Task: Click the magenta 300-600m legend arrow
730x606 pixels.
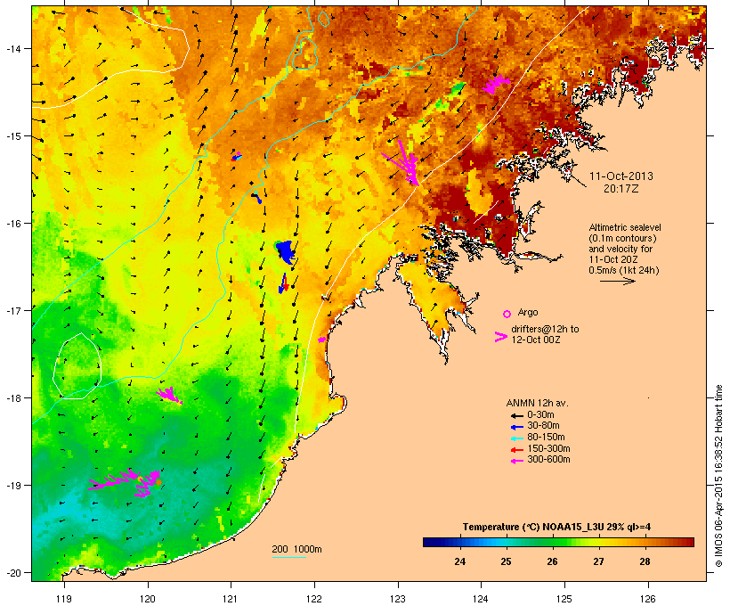Action: [x=516, y=461]
